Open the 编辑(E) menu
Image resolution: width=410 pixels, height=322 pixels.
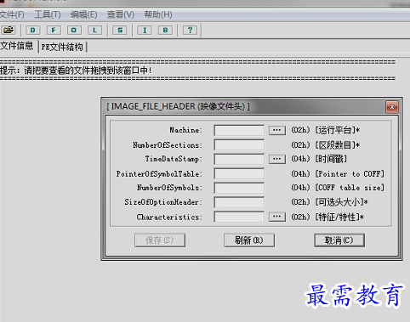pos(83,14)
